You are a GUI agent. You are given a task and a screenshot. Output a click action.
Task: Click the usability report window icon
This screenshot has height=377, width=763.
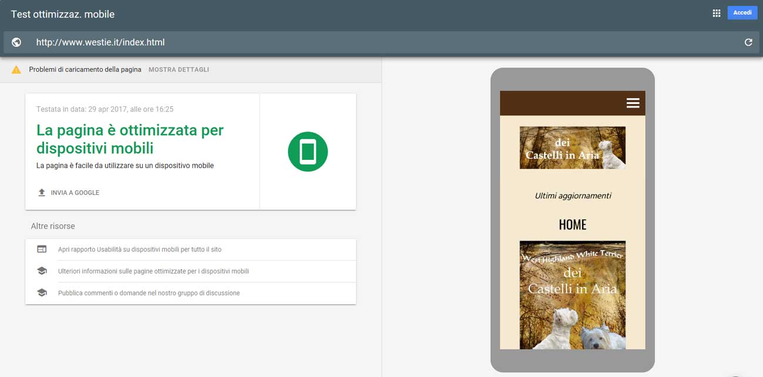tap(42, 249)
